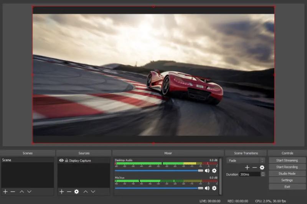307x204 pixels.
Task: Click Start Streaming button
Action: 287,160
